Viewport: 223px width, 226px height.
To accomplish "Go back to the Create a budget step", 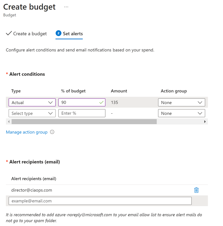I will tap(26, 34).
